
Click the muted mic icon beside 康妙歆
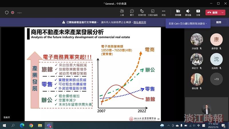click(220, 48)
